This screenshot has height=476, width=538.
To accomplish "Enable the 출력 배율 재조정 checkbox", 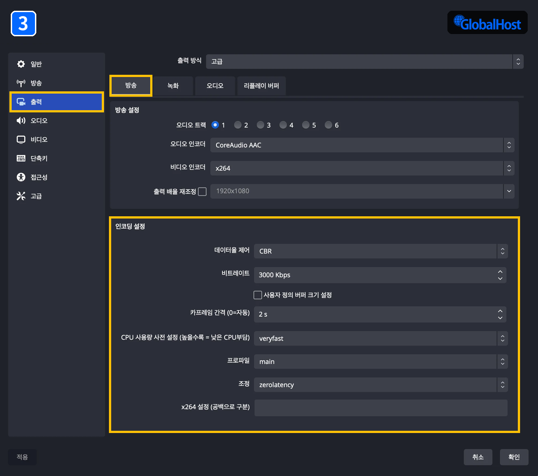I will pyautogui.click(x=202, y=192).
